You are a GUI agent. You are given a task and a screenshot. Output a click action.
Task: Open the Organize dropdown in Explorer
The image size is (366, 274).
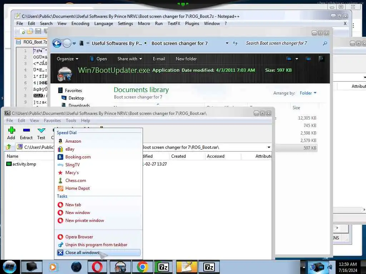(68, 59)
